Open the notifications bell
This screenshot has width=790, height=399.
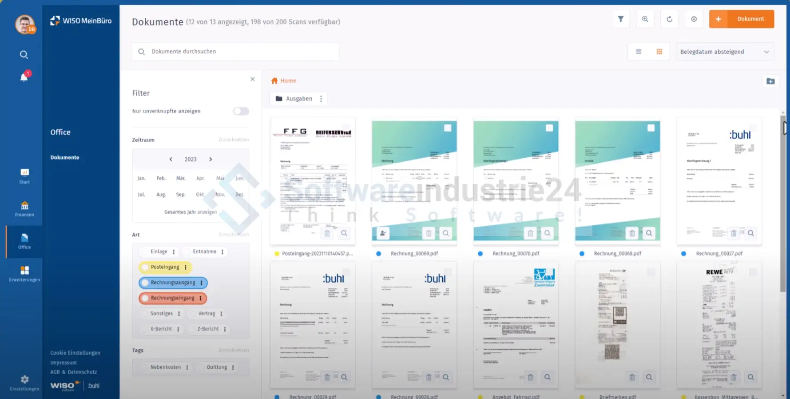(x=24, y=77)
